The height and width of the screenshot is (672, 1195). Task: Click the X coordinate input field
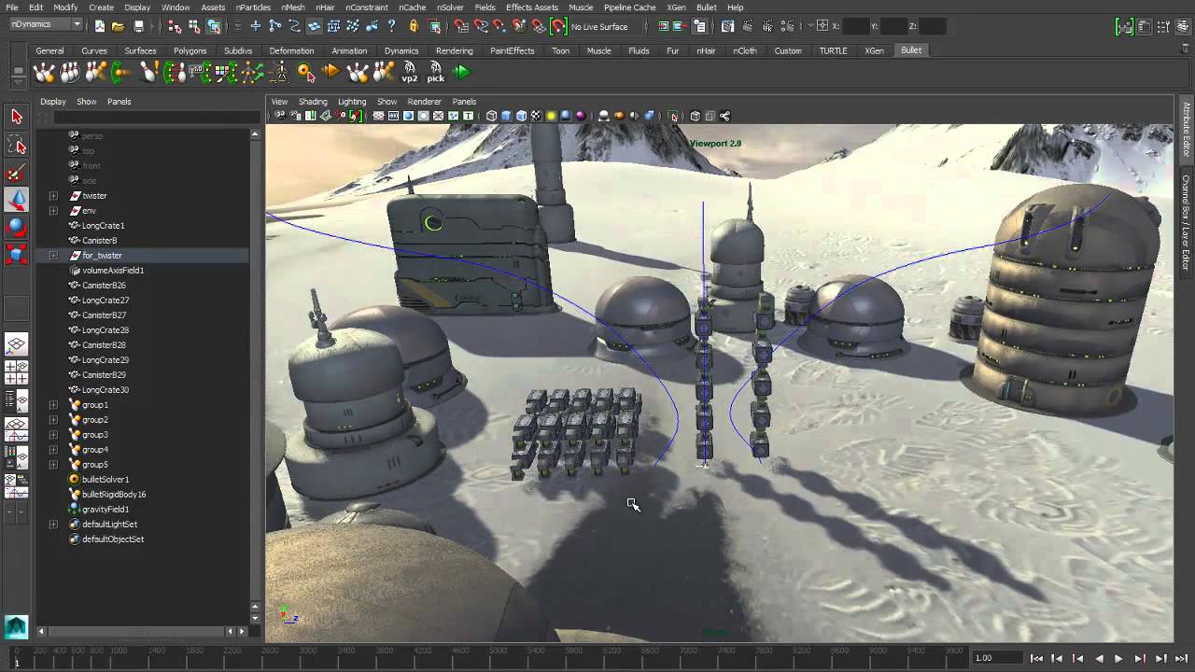[856, 27]
